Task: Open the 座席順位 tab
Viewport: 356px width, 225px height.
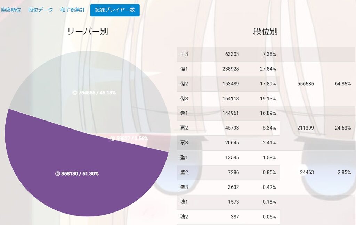Action: click(11, 10)
